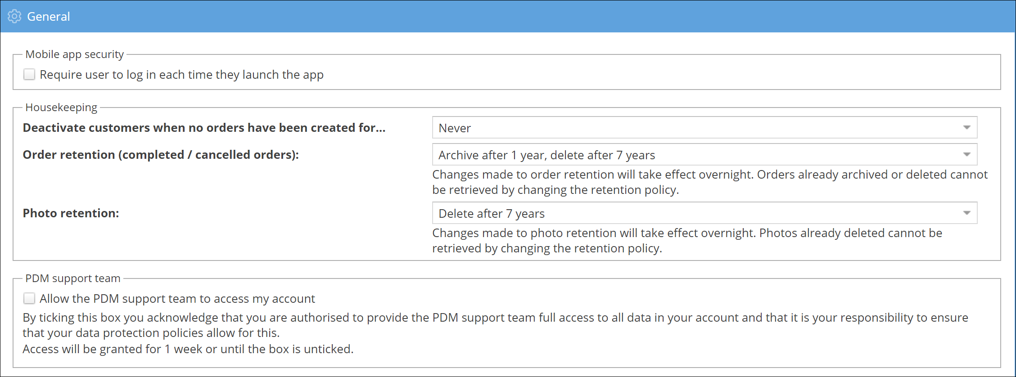Click the photo retention overnight changes note
The image size is (1016, 377).
click(687, 241)
